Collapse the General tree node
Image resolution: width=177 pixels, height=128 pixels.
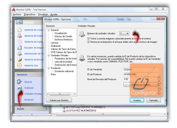pos(48,30)
